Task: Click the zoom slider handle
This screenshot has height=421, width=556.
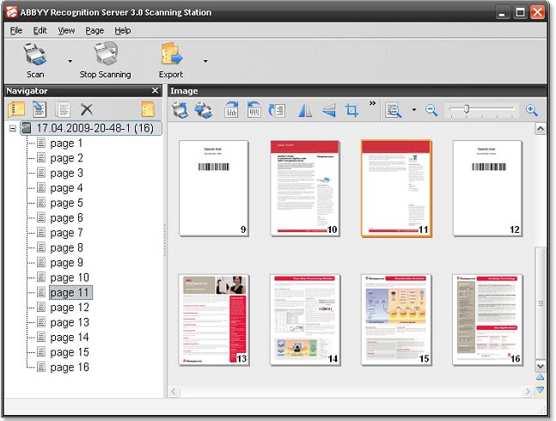Action: 466,109
